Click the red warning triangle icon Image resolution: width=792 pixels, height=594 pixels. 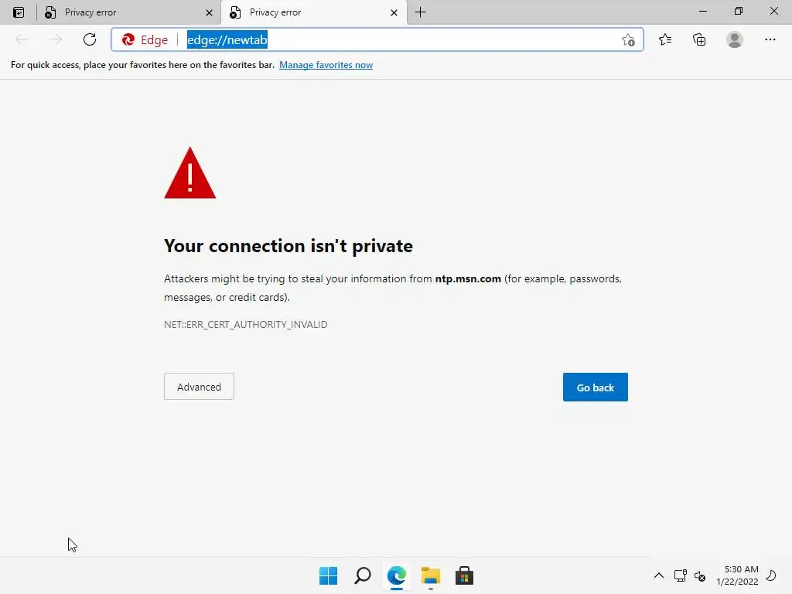[190, 172]
